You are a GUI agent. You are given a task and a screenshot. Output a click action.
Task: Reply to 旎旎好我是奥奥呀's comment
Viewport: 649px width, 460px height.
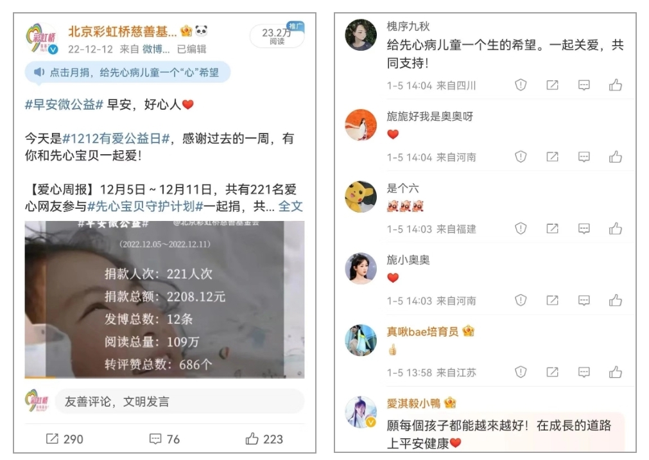(584, 157)
